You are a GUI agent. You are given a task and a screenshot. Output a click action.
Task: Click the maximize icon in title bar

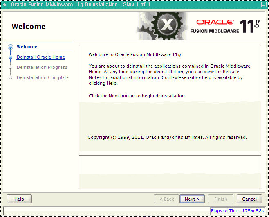[x=264, y=5]
